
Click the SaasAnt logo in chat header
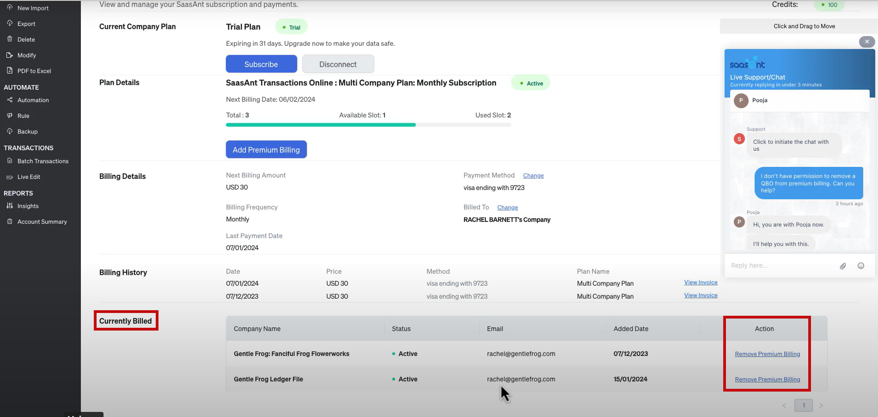(747, 63)
